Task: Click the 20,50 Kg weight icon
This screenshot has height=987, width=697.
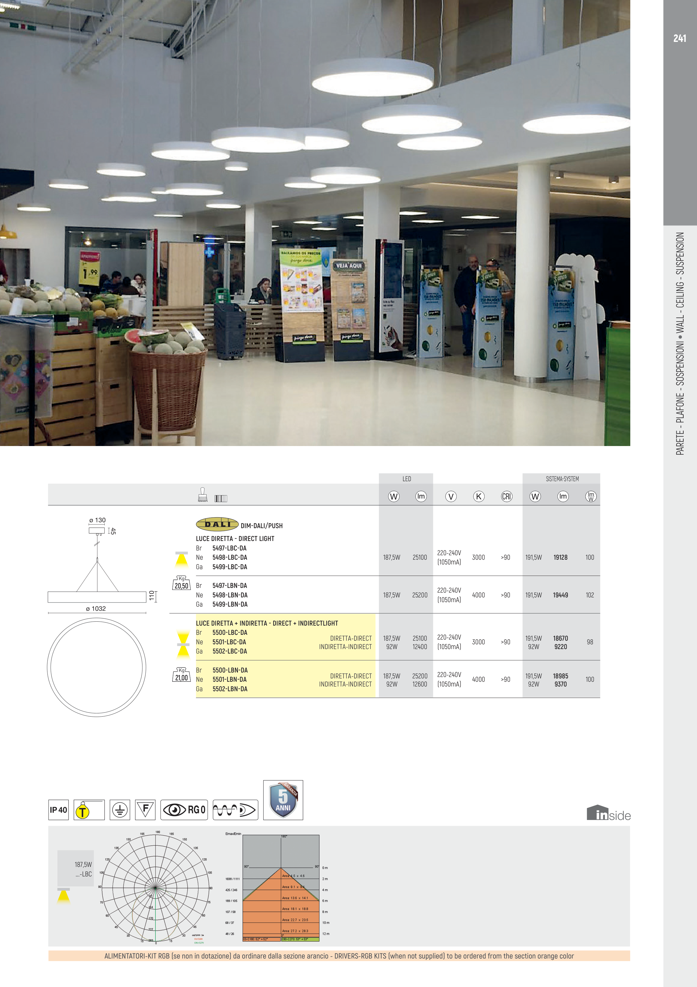Action: [x=181, y=583]
